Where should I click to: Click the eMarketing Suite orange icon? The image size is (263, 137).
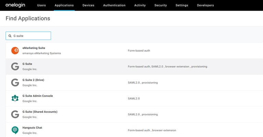(15, 51)
